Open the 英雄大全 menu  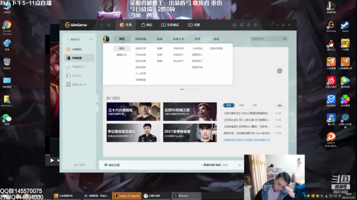click(x=178, y=39)
